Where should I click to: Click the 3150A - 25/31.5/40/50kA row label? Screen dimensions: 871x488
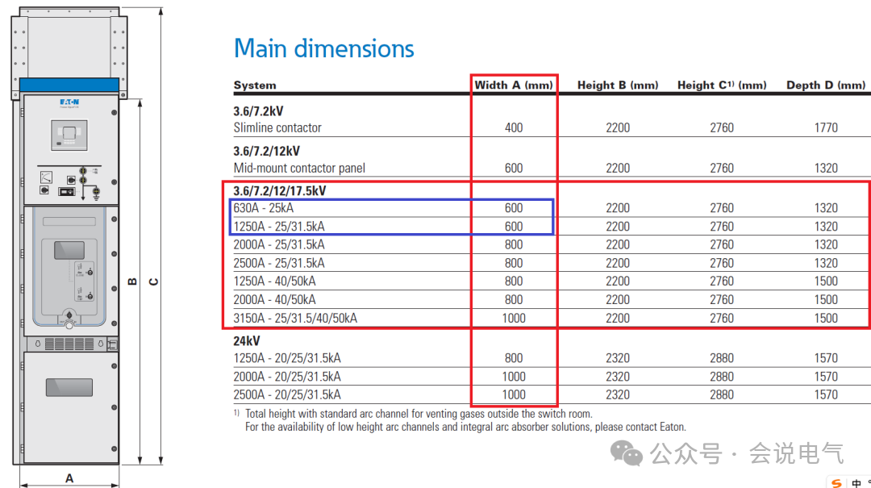[x=295, y=318]
